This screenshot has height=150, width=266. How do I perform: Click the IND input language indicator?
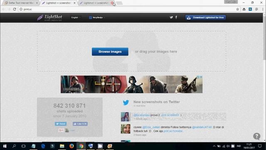point(239,146)
